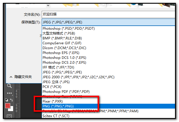The height and width of the screenshot is (122, 179).
Task: Choose 大型文档格式 (*.PSB) format
Action: click(108, 33)
